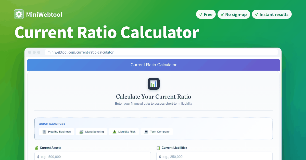Click the building icon on Healthy Business

coord(44,132)
